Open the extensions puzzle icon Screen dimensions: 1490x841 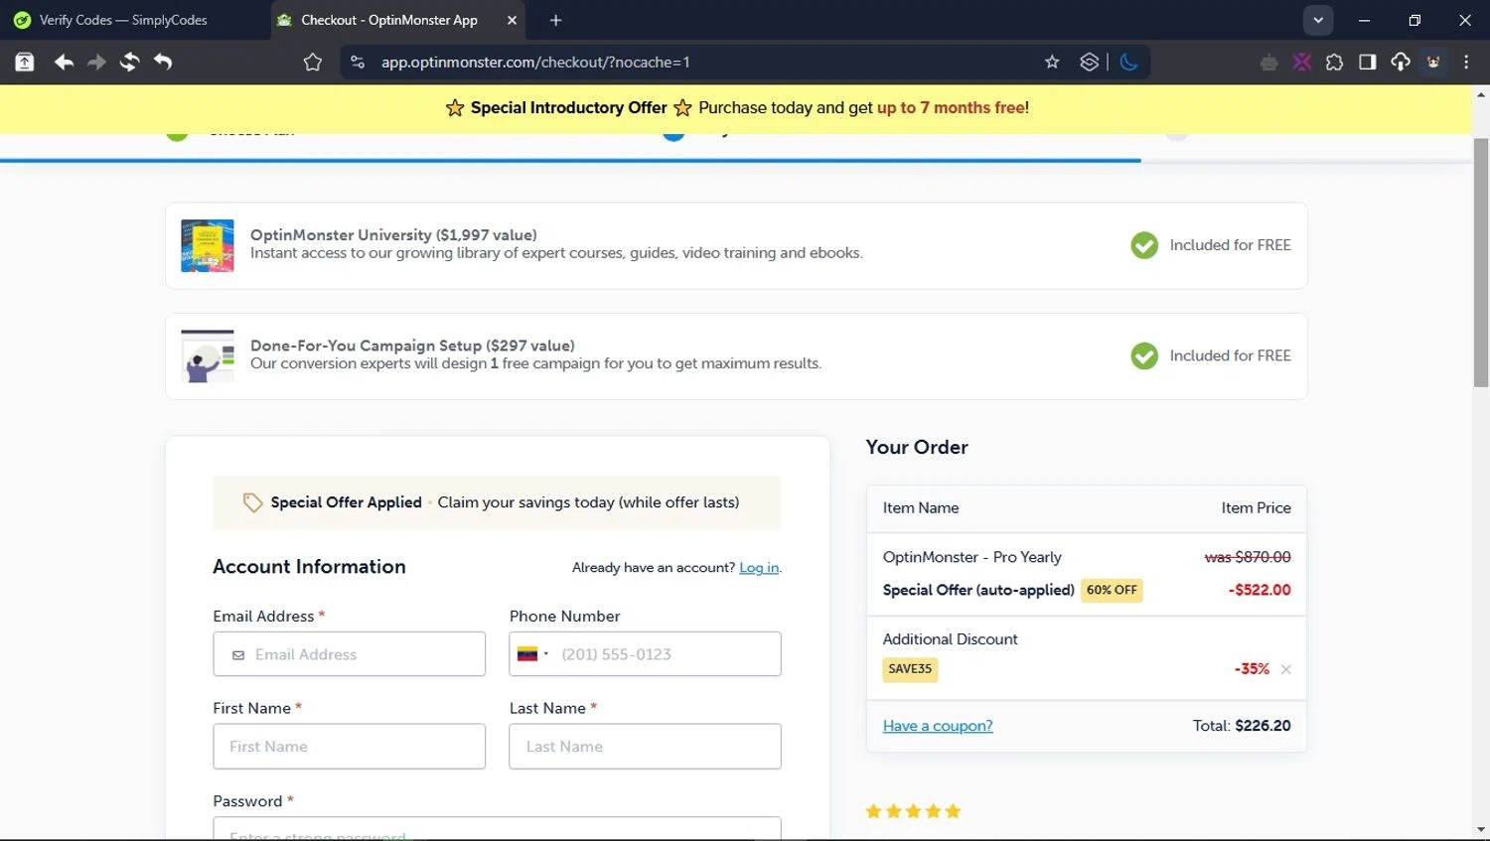[1334, 63]
